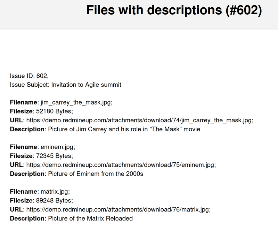Image resolution: width=278 pixels, height=239 pixels.
Task: Click the bold URL label for matrix.jpg
Action: coord(16,209)
